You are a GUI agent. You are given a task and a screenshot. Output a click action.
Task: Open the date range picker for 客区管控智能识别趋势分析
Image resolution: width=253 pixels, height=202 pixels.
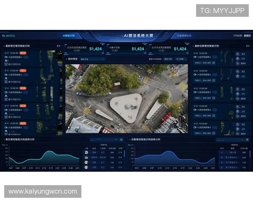(107, 140)
